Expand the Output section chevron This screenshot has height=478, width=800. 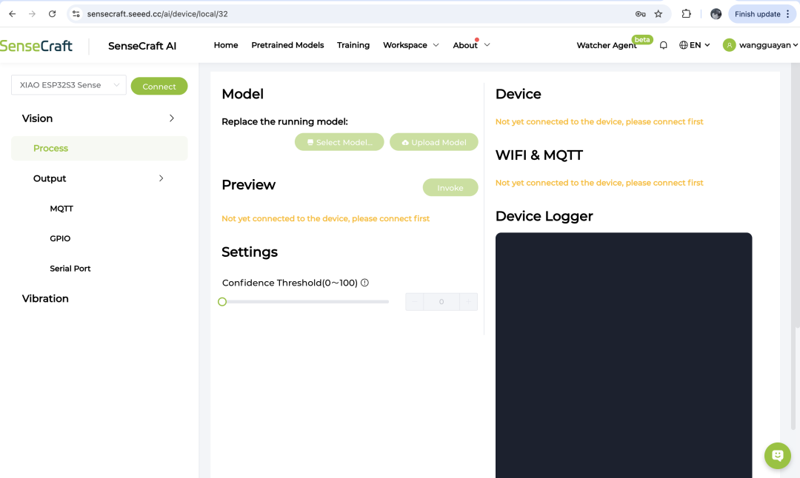161,178
